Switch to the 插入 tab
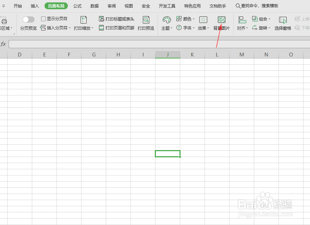This screenshot has width=310, height=225. click(35, 6)
